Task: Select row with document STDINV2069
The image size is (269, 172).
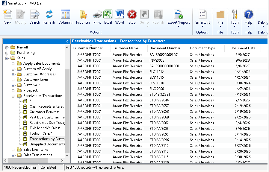Action: pos(169,117)
